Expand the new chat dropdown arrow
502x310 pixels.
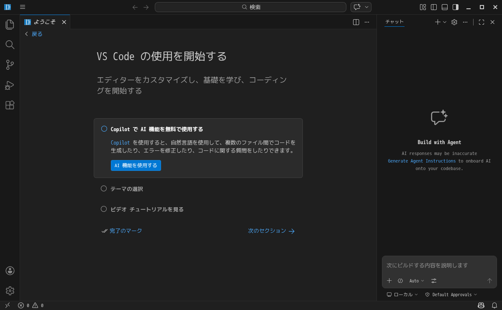click(x=445, y=22)
